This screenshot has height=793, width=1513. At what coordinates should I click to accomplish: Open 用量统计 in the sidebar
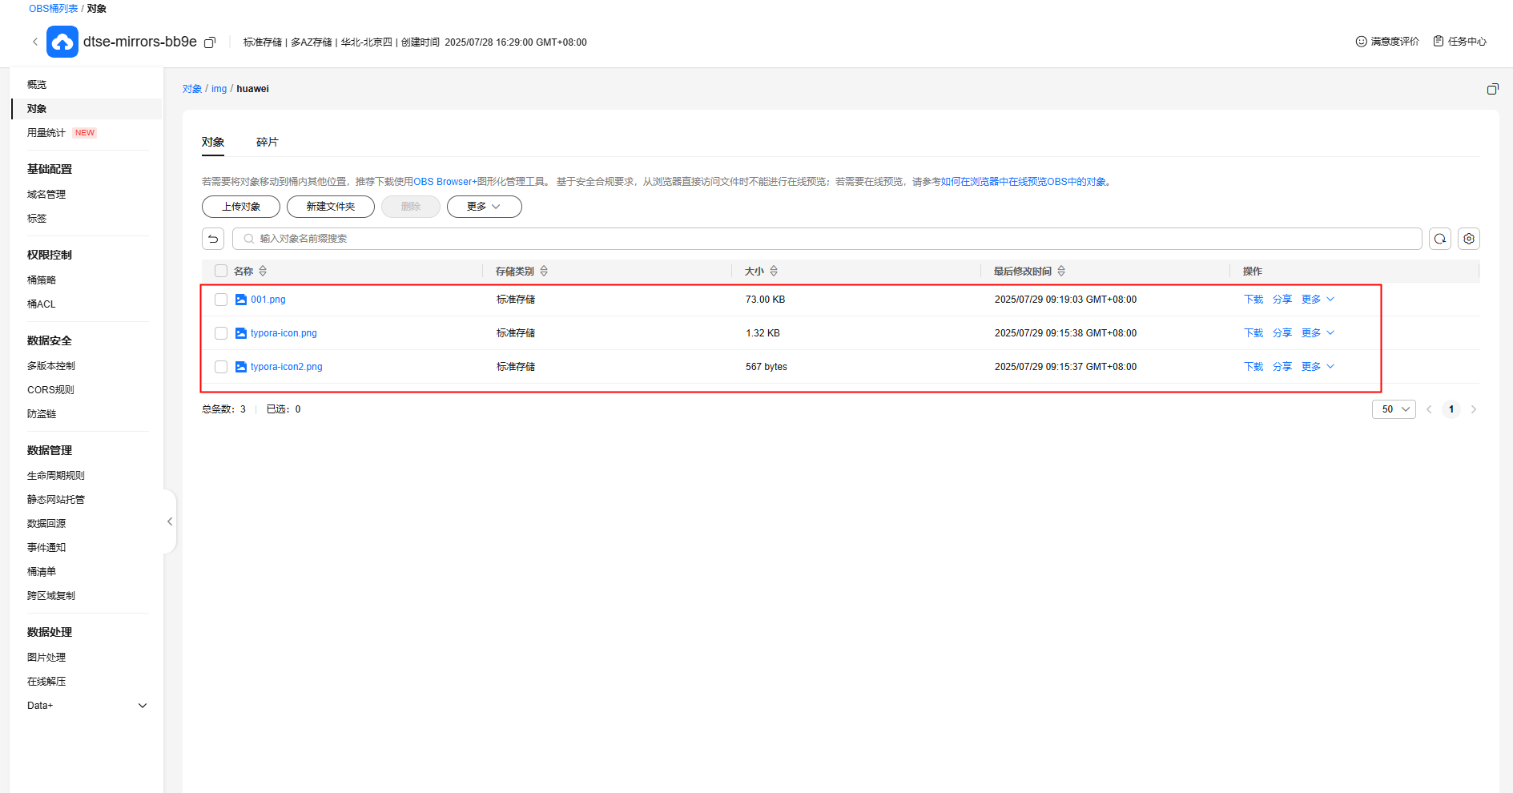[46, 133]
